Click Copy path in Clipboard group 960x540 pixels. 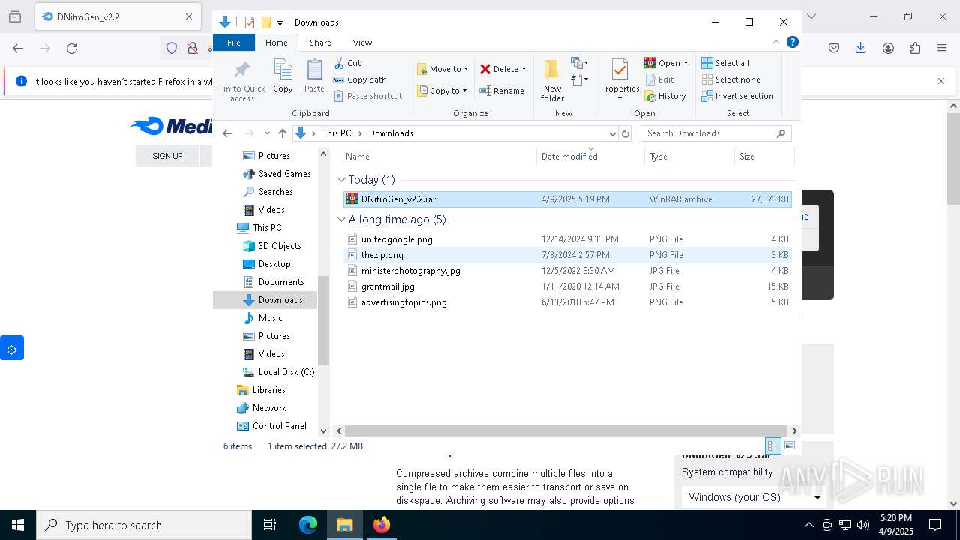click(360, 79)
